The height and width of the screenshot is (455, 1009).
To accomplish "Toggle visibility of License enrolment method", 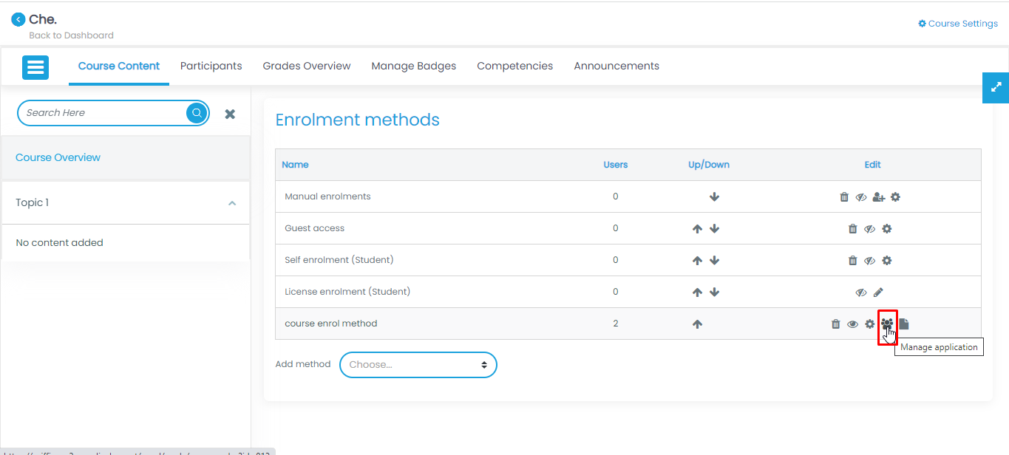I will pos(860,292).
